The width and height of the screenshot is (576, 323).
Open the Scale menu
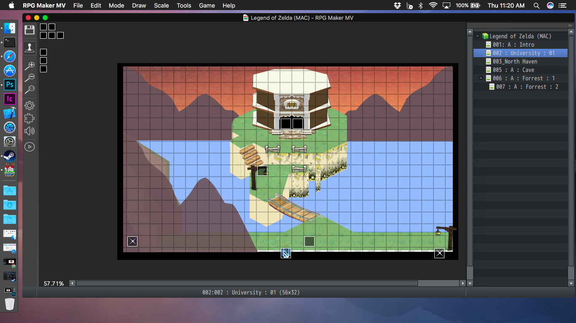tap(161, 5)
